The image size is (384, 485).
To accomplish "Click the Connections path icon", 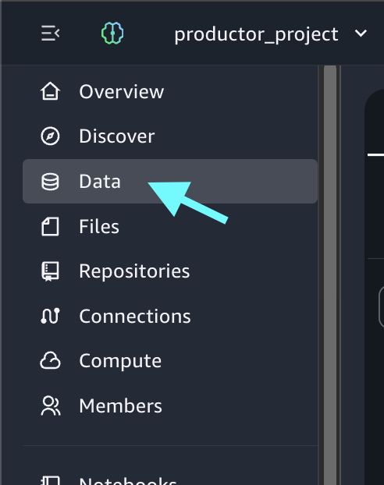I will point(50,316).
